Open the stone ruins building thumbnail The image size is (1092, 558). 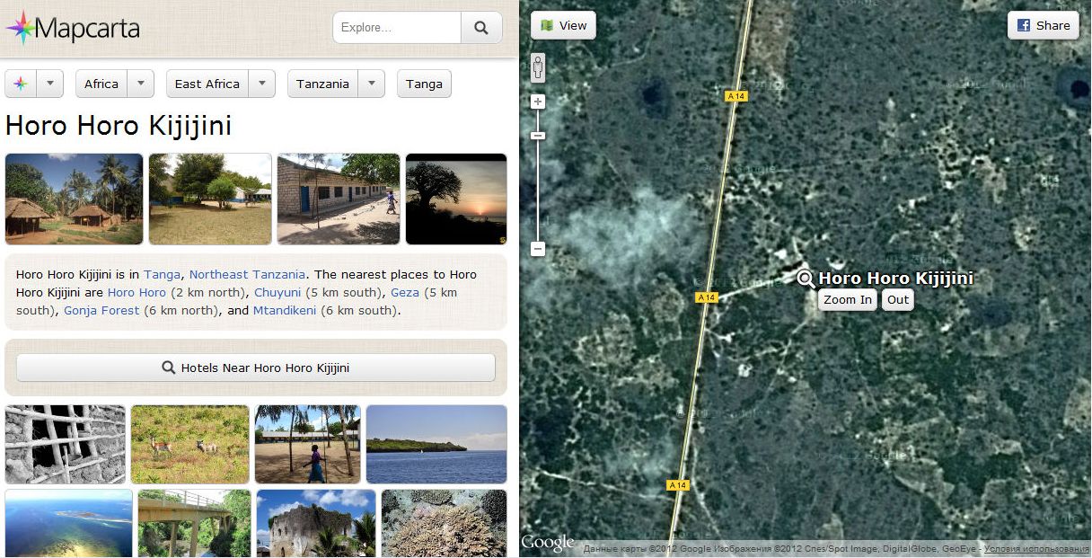(x=316, y=523)
